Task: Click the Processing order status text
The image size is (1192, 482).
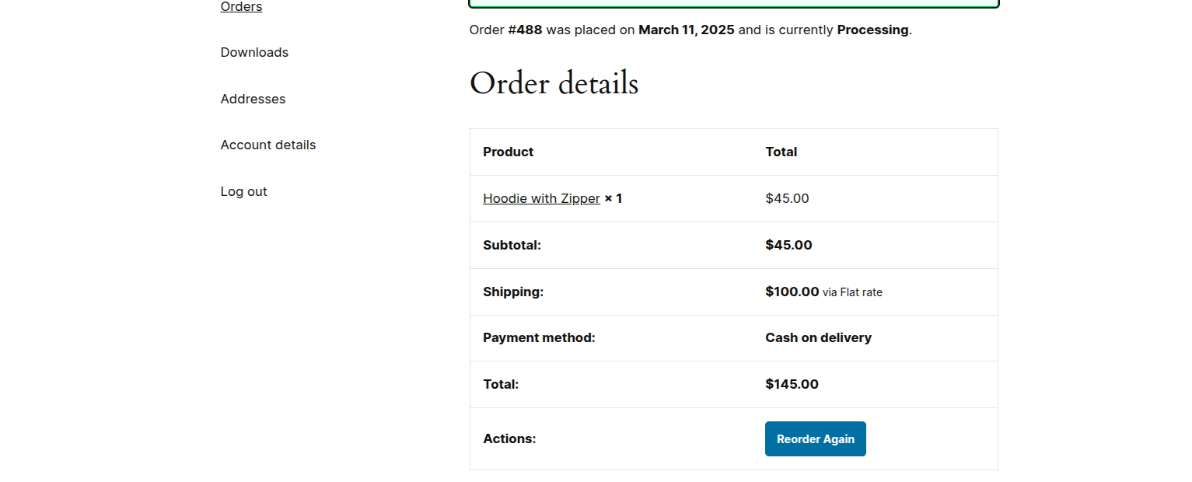Action: click(872, 30)
